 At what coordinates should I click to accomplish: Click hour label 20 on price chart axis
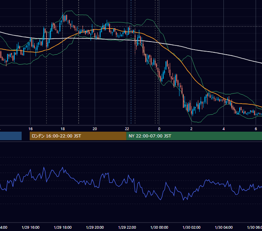coord(95,129)
